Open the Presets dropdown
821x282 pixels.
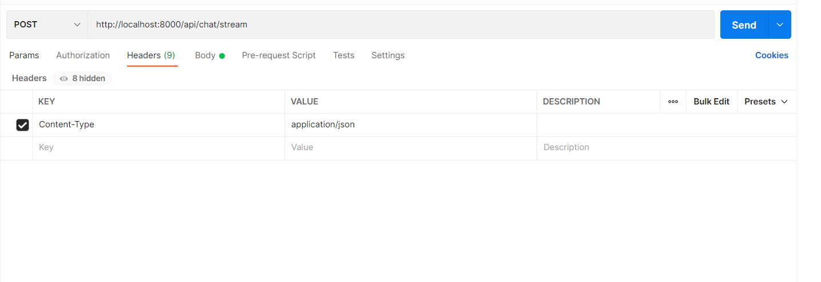766,102
